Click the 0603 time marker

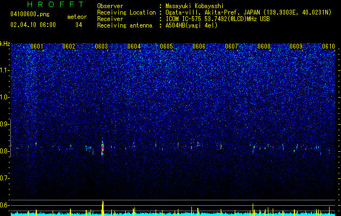[101, 46]
